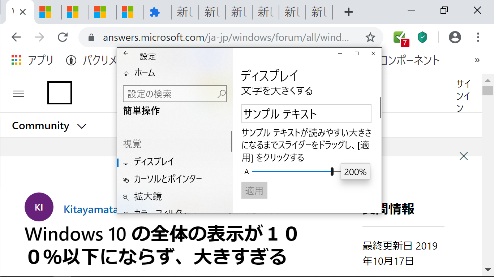Screen dimensions: 494x277
Task: Switch to the puzzle piece extensions tab
Action: (x=154, y=12)
